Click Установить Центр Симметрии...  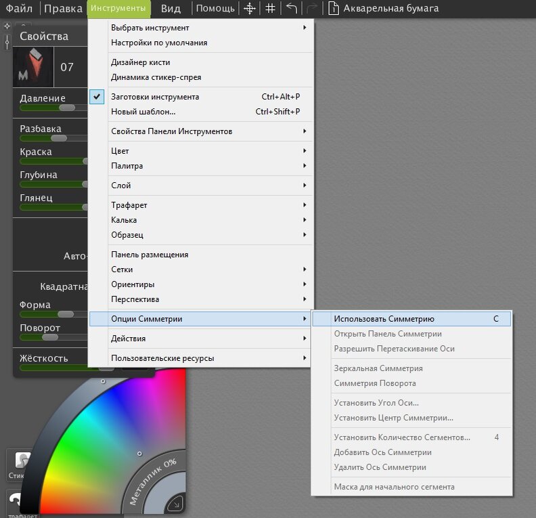pos(411,418)
